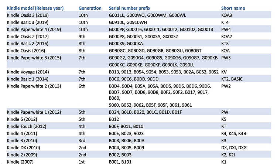Click serial prefix line starting 'G0B0GC'
The image size is (277, 164).
[155, 51]
